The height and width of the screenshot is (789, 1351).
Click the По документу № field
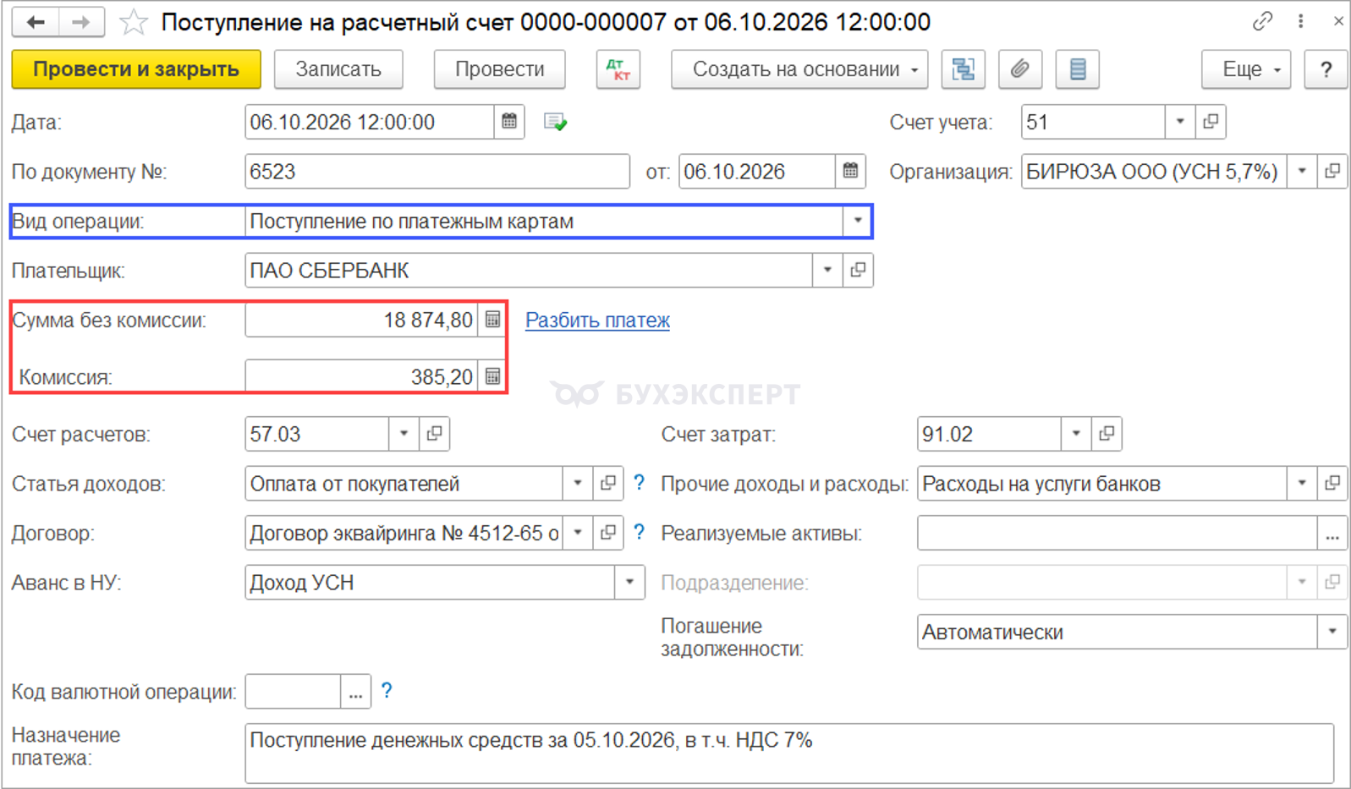coord(437,172)
